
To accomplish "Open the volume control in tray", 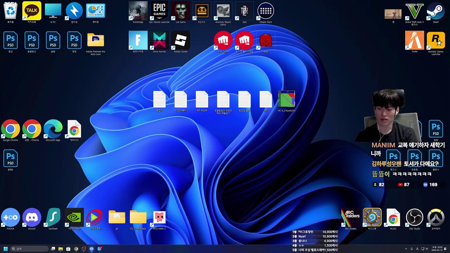I will (427, 249).
